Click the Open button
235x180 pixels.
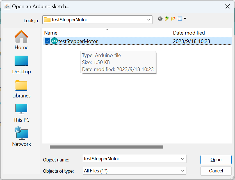click(216, 160)
